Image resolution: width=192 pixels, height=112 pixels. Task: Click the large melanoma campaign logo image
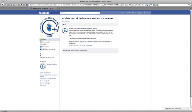click(x=49, y=27)
